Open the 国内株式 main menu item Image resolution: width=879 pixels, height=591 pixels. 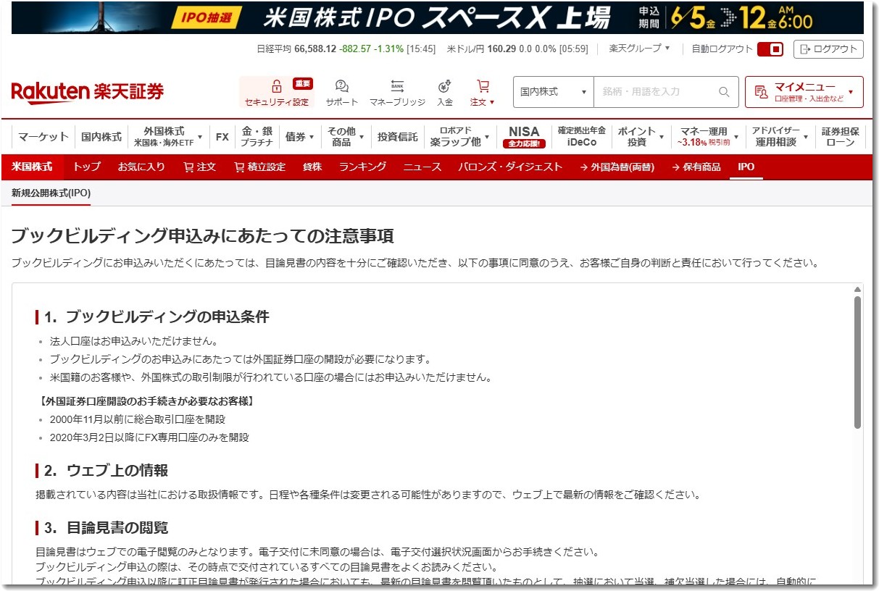pos(101,136)
